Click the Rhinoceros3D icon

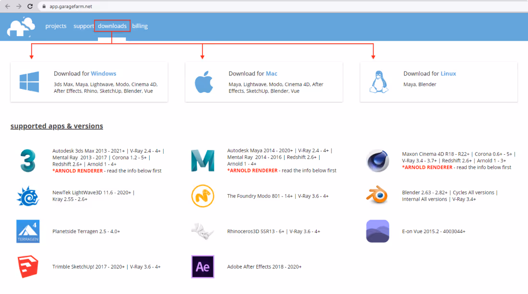[203, 231]
